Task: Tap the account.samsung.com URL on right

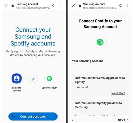Action: tap(100, 8)
